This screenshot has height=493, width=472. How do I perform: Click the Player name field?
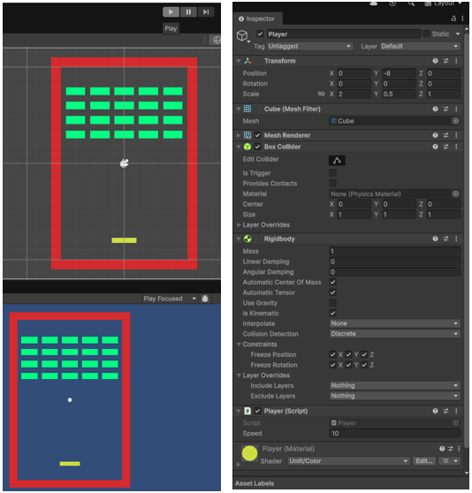344,34
